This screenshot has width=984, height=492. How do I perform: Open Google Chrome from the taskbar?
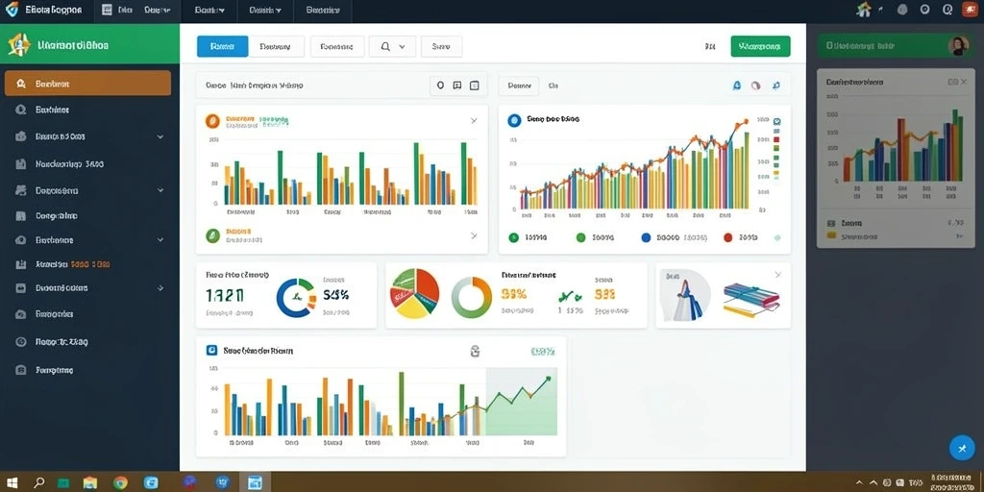120,482
